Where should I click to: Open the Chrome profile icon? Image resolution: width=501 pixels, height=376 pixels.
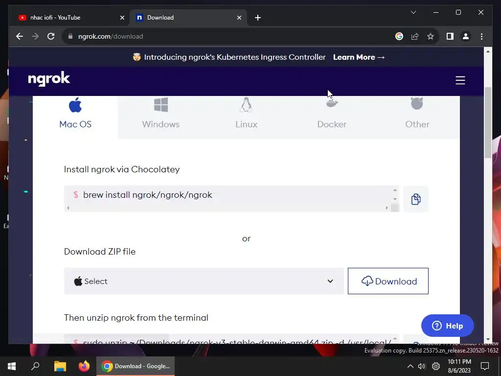pyautogui.click(x=466, y=36)
